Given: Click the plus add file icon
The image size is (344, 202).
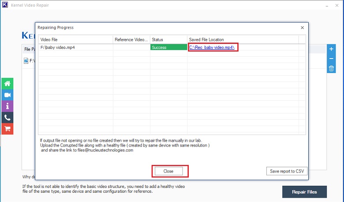Looking at the screenshot, I should click(x=331, y=49).
